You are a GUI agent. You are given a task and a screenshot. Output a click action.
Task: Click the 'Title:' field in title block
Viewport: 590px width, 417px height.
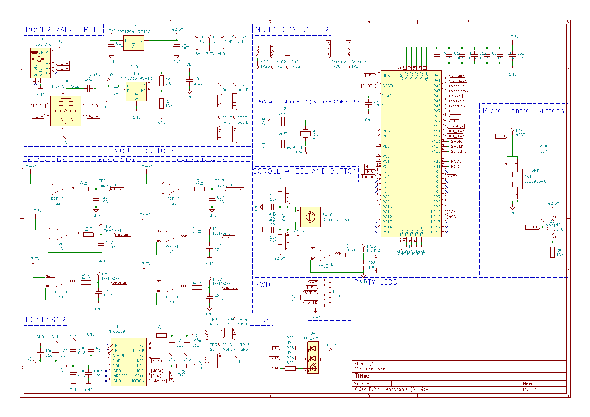tap(362, 376)
